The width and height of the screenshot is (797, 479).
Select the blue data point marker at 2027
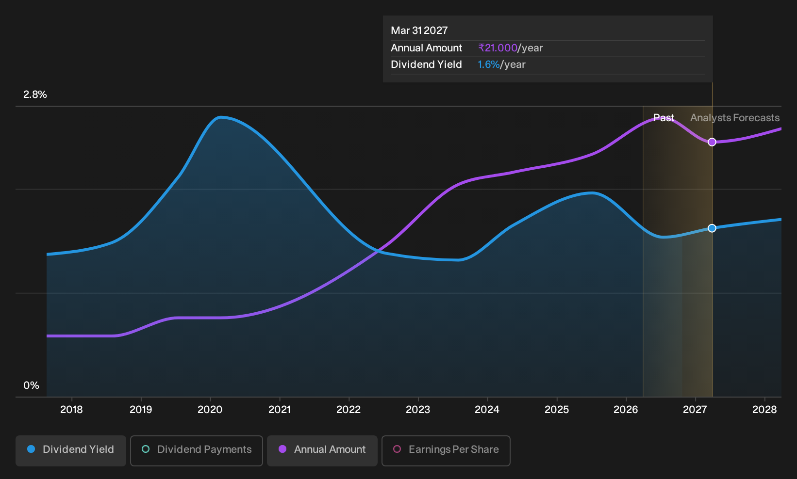[x=712, y=228]
